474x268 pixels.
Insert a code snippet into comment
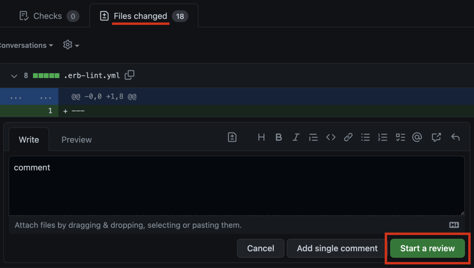point(331,137)
